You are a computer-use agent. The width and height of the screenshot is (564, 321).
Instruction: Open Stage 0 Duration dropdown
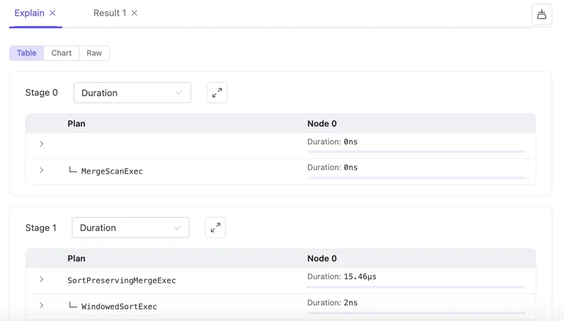click(x=132, y=93)
